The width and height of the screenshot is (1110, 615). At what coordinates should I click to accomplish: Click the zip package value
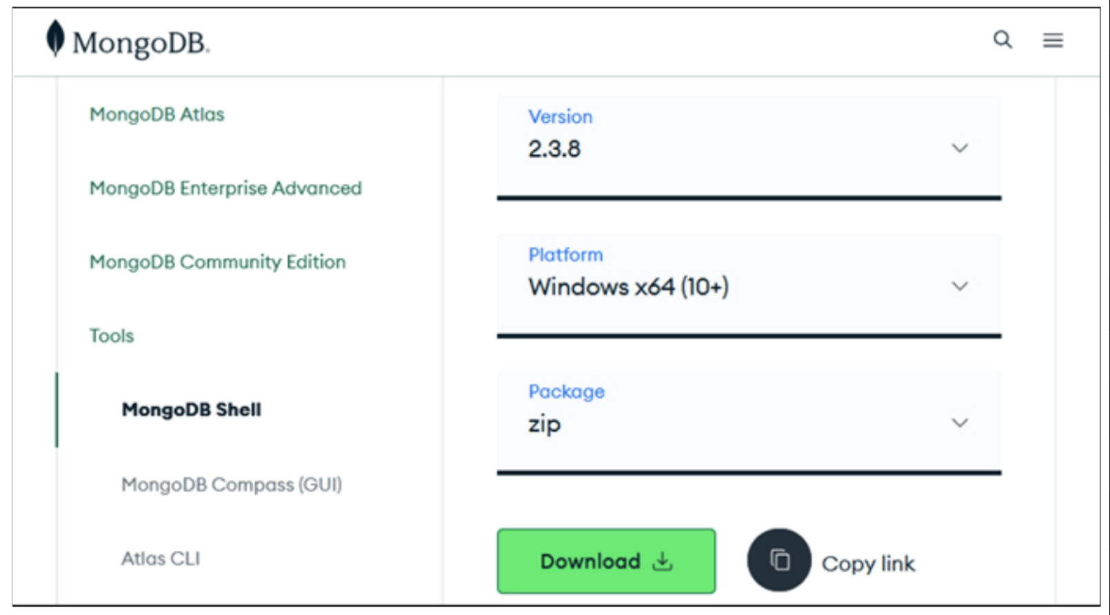click(x=545, y=424)
